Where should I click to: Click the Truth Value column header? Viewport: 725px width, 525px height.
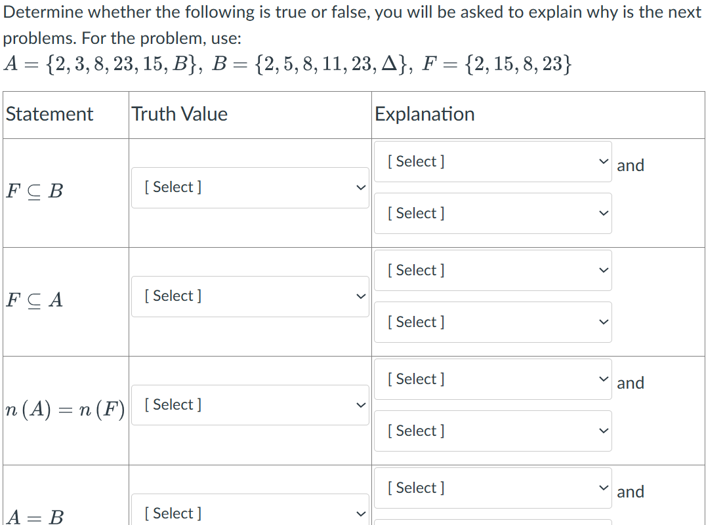[178, 114]
